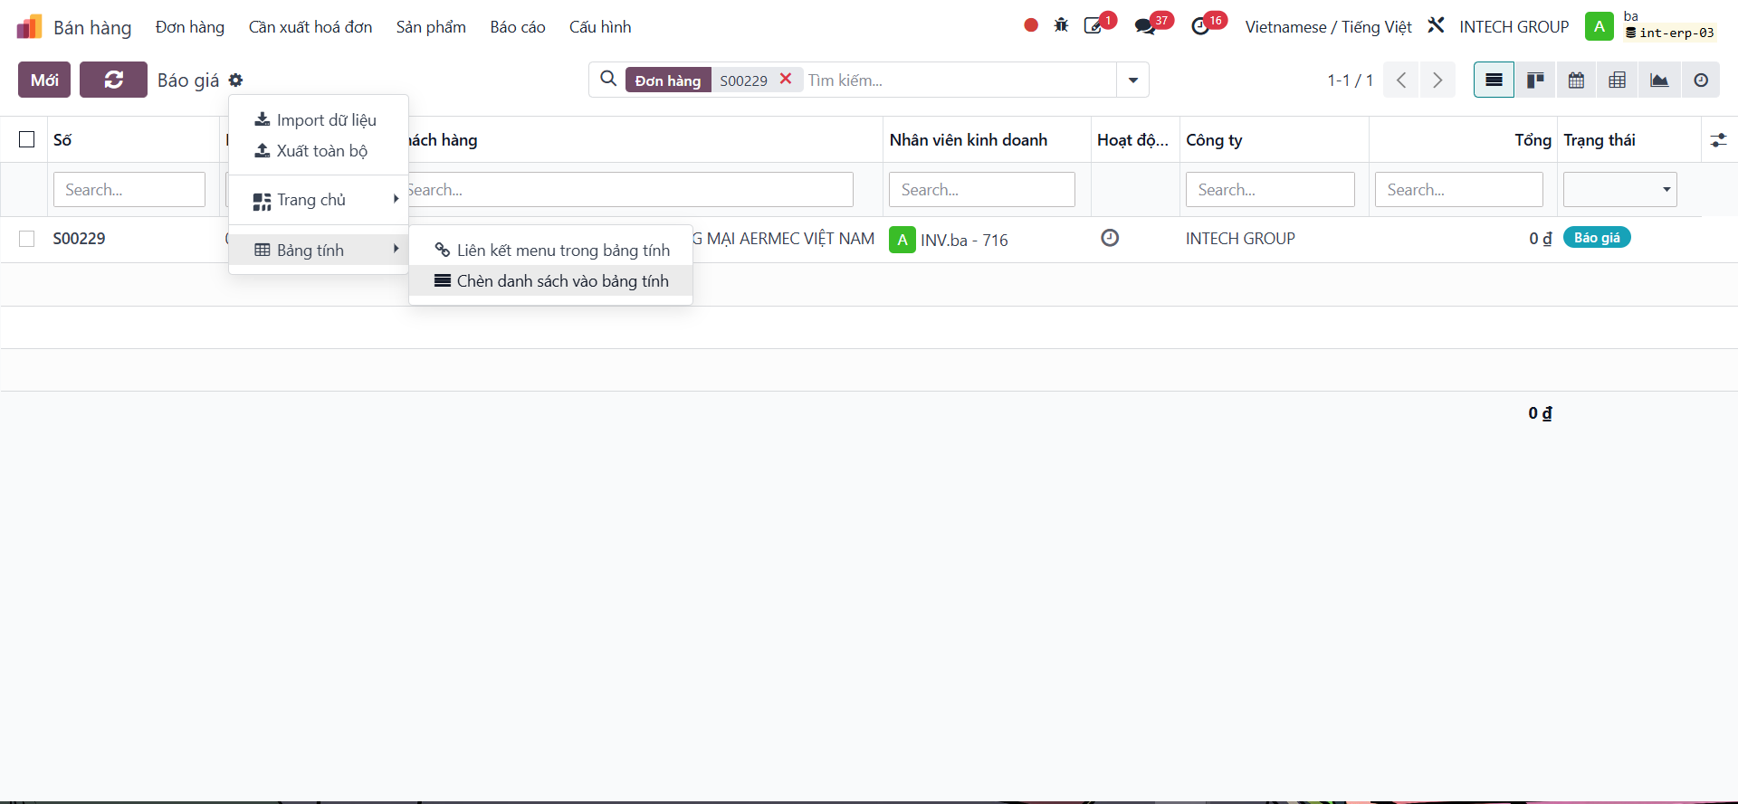
Task: Expand the Bảng tính submenu
Action: pyautogui.click(x=319, y=250)
